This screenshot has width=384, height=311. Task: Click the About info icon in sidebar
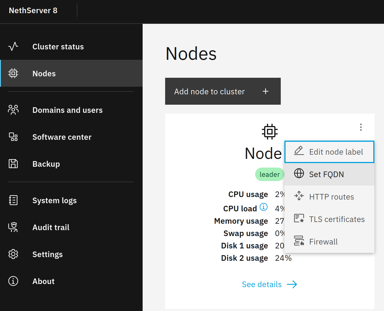click(x=13, y=281)
